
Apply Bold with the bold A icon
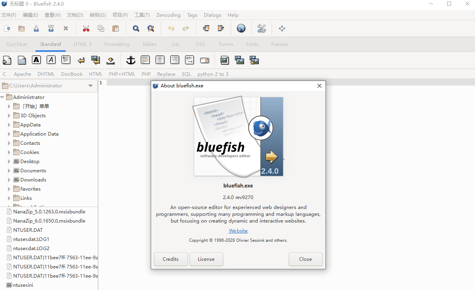click(x=36, y=60)
